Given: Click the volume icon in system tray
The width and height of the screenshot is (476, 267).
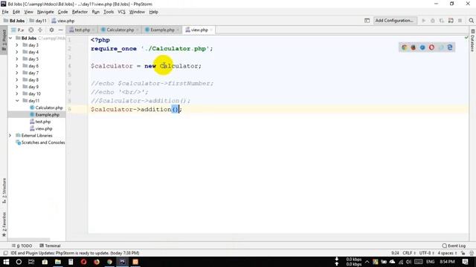Looking at the screenshot, I should pos(408,262).
